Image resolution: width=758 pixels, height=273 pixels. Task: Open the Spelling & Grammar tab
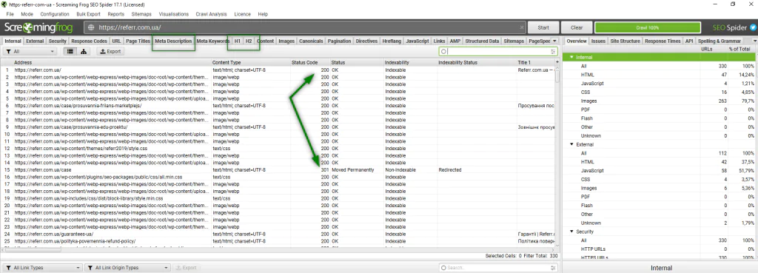(x=720, y=41)
